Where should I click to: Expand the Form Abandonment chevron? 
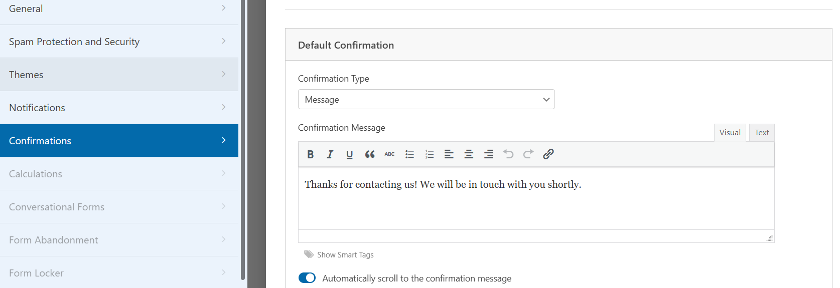pyautogui.click(x=224, y=239)
